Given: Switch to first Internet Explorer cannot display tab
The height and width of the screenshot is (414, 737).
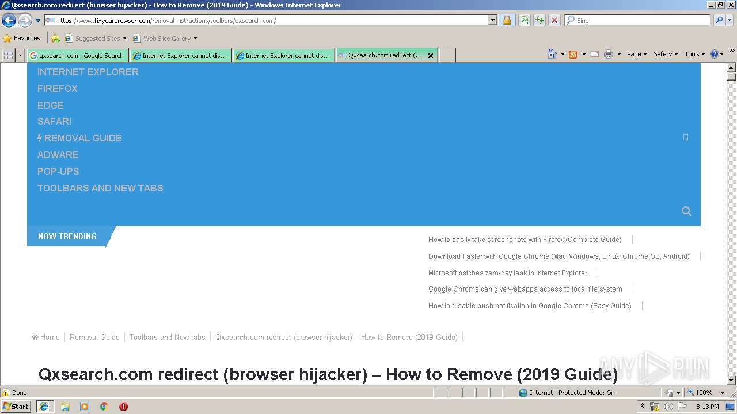Looking at the screenshot, I should [x=180, y=56].
